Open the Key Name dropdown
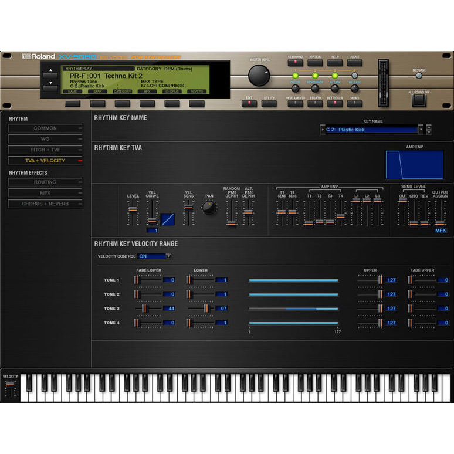454x454 pixels. (x=421, y=130)
